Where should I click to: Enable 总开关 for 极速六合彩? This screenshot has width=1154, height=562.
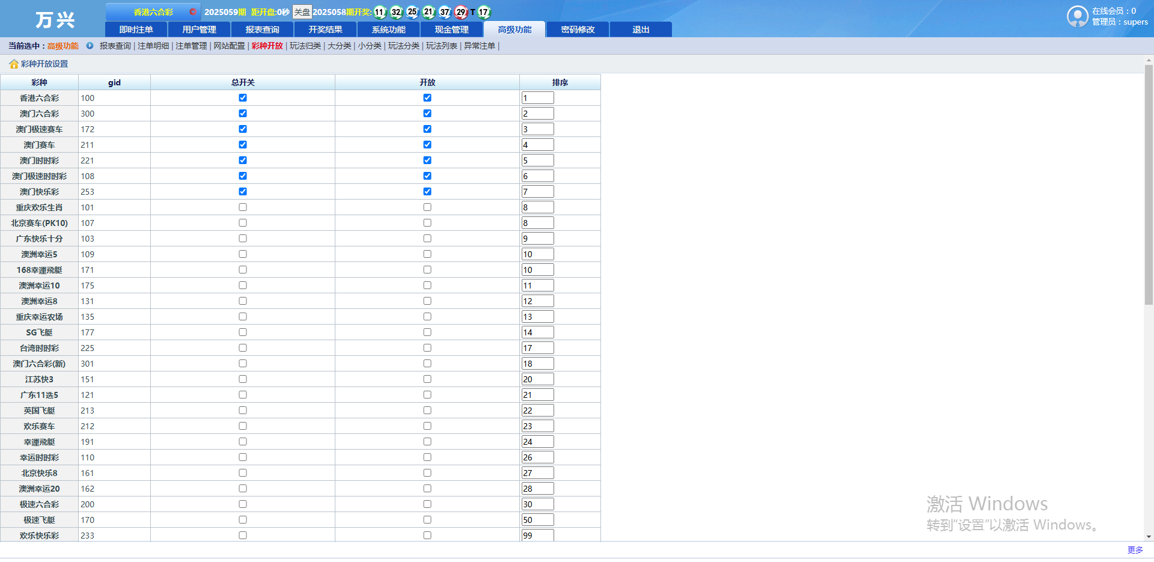pyautogui.click(x=243, y=504)
